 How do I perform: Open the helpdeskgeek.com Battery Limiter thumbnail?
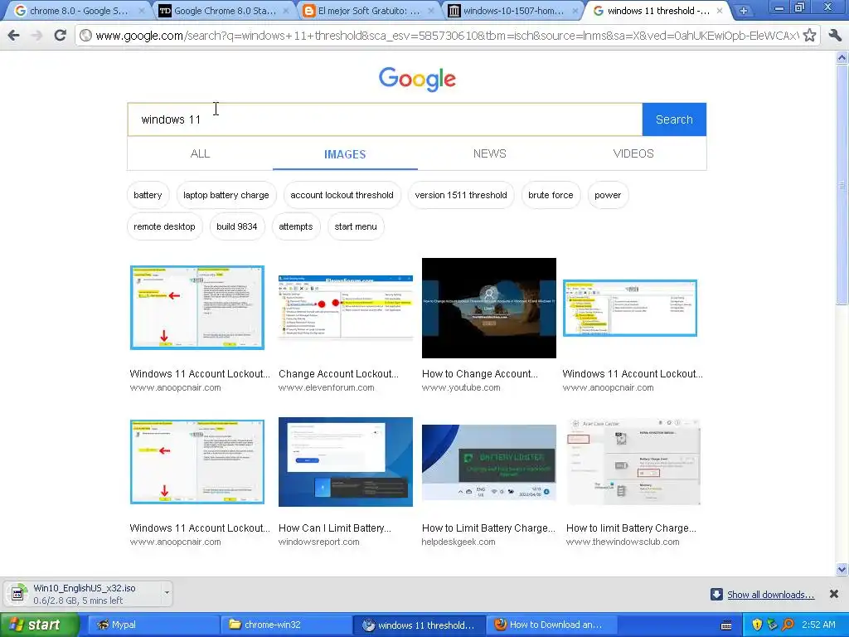point(489,462)
